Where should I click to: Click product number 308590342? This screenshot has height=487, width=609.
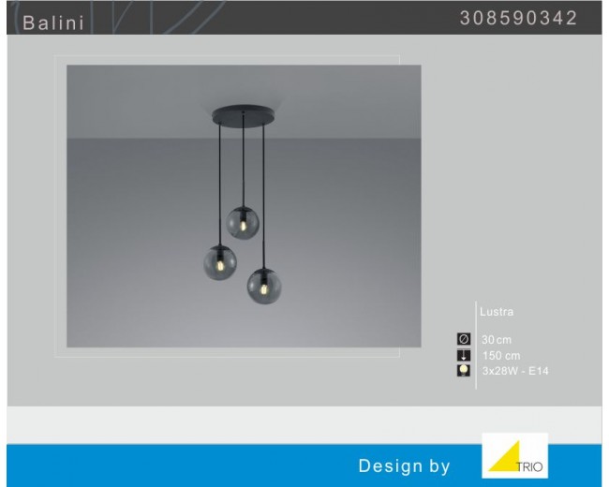click(518, 19)
